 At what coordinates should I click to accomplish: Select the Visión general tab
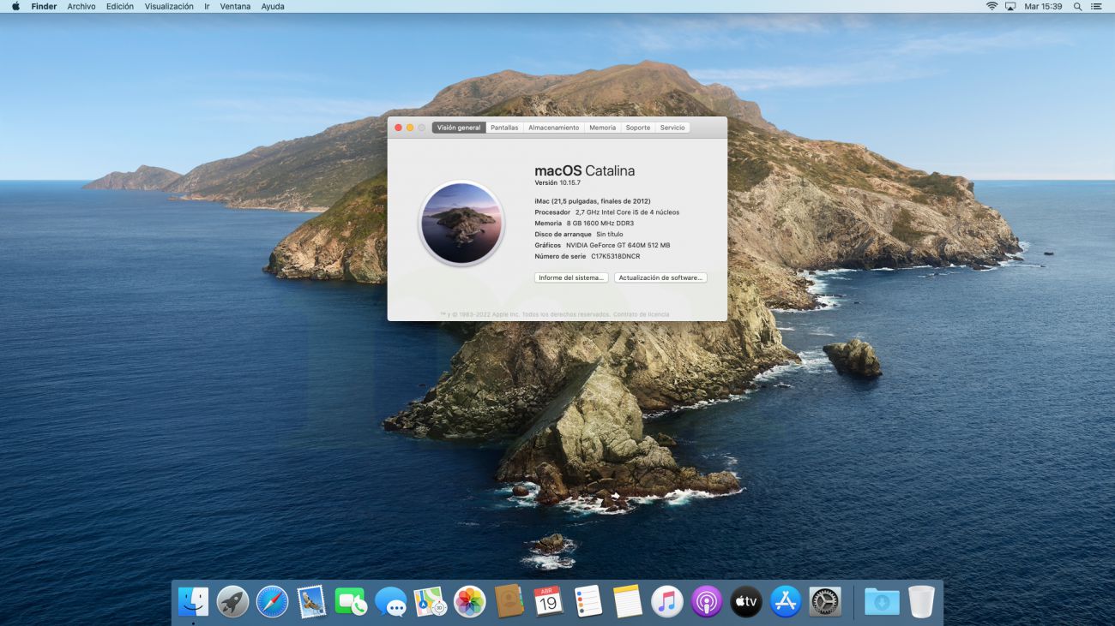click(459, 128)
